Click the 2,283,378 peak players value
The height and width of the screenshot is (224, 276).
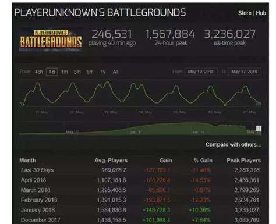(x=247, y=170)
